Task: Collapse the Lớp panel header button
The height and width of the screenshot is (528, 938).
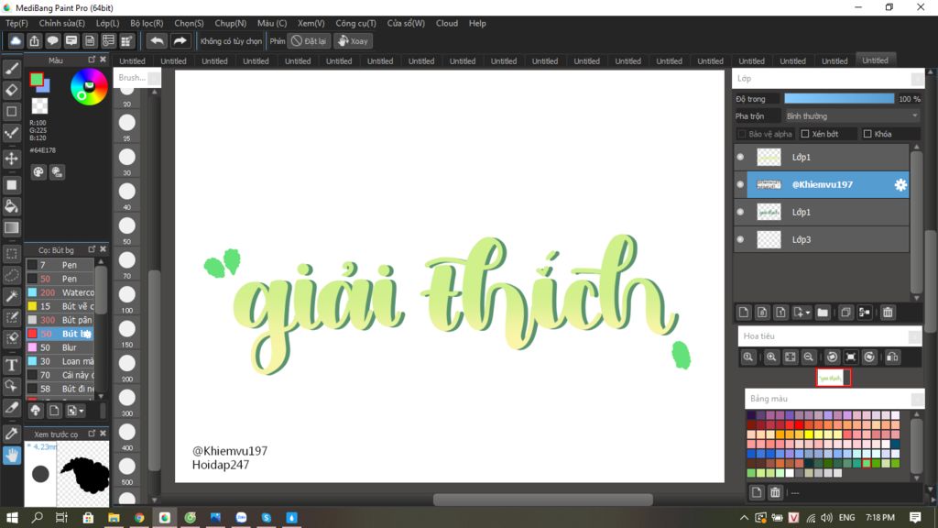Action: pyautogui.click(x=917, y=79)
